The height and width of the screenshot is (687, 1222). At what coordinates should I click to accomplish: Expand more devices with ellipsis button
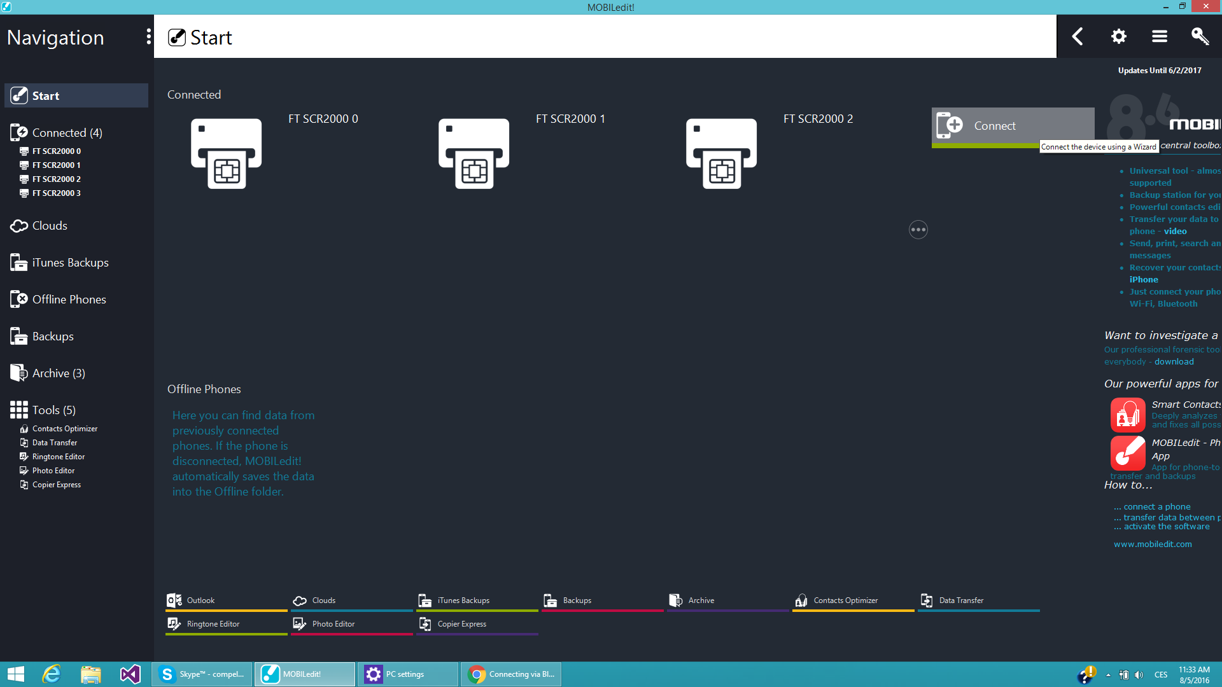tap(918, 230)
